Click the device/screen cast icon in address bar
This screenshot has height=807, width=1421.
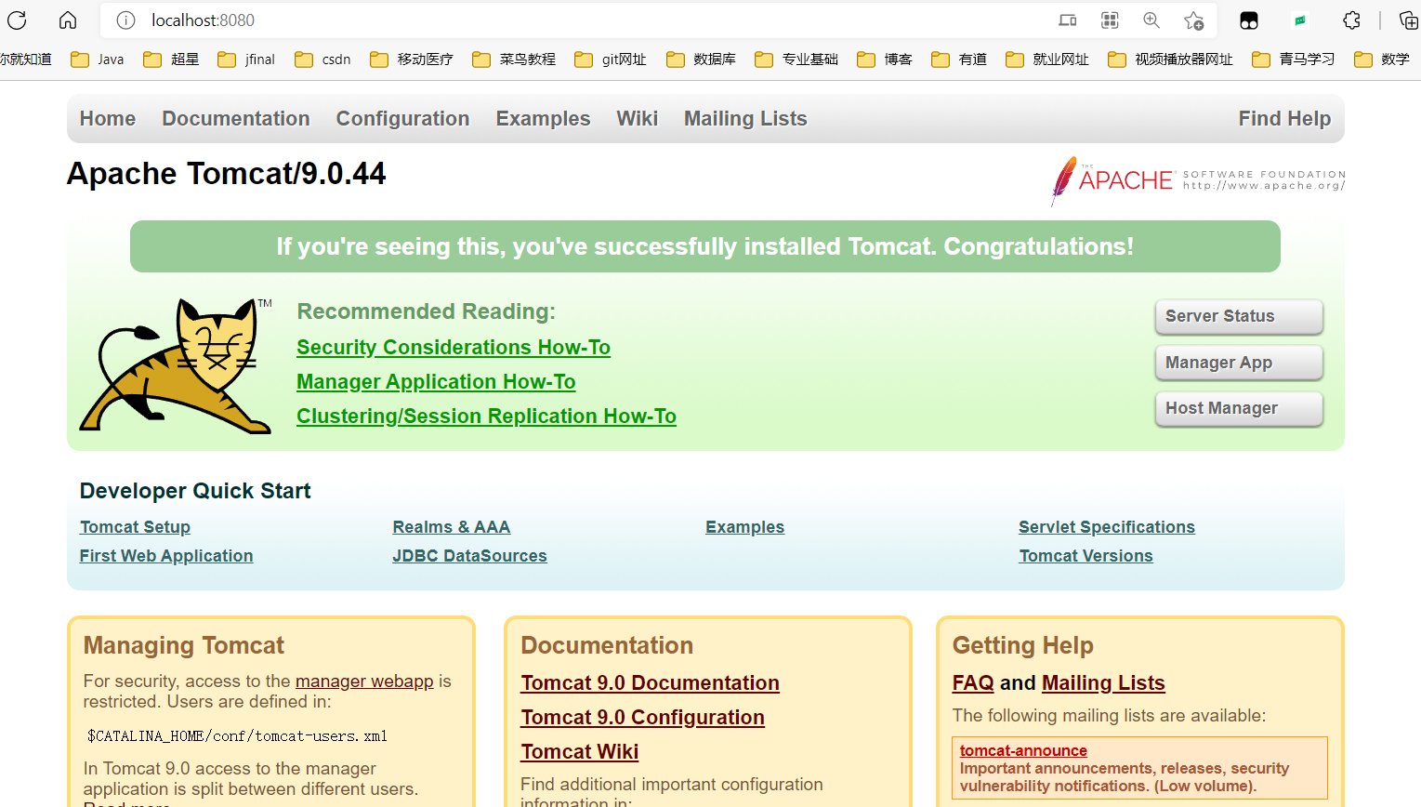pos(1068,20)
